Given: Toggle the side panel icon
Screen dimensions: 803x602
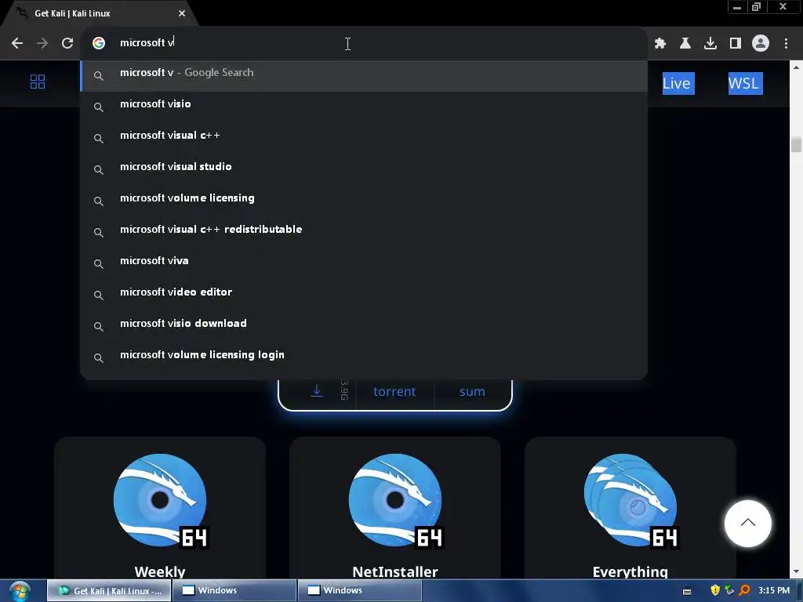Looking at the screenshot, I should click(x=736, y=43).
